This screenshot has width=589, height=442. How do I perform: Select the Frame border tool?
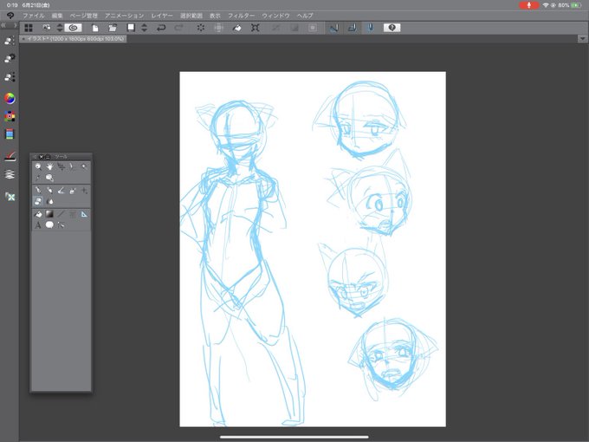(73, 214)
